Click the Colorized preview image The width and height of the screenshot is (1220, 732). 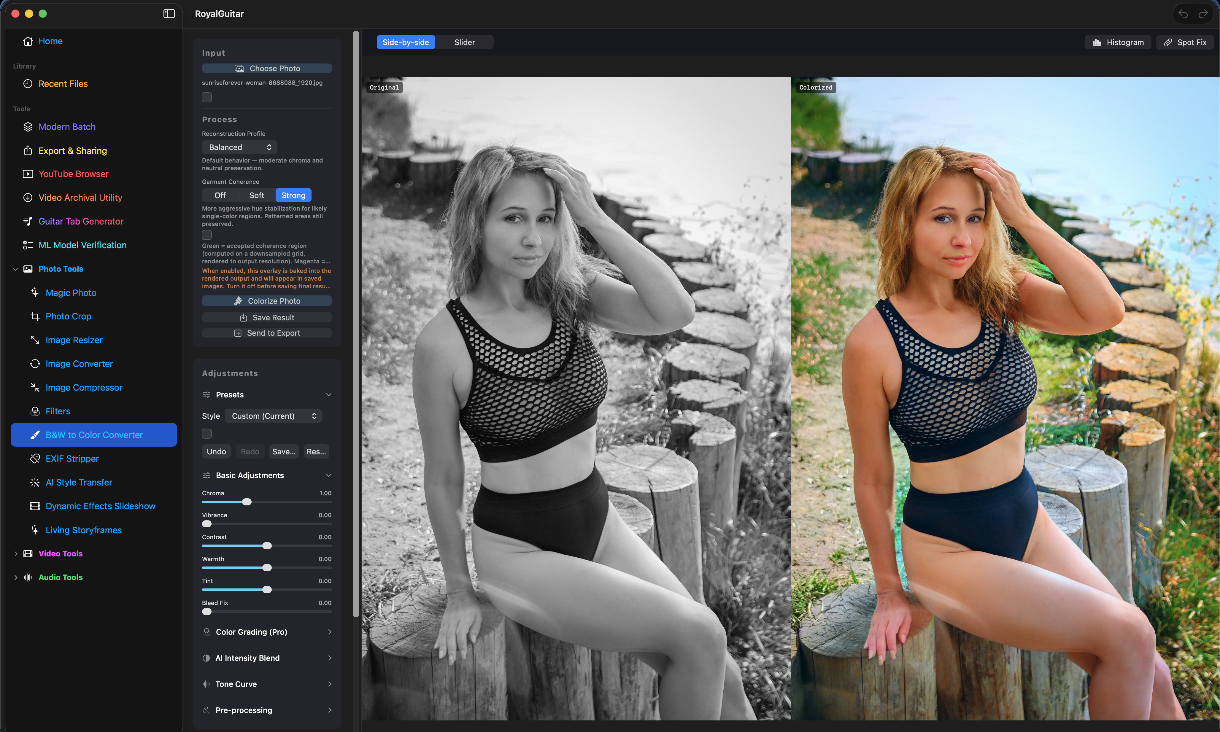(1005, 399)
